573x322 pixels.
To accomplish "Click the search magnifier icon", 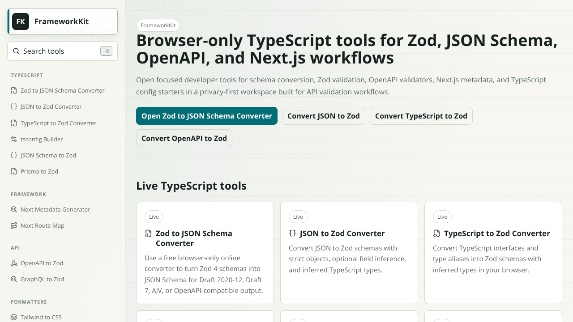I will (16, 51).
